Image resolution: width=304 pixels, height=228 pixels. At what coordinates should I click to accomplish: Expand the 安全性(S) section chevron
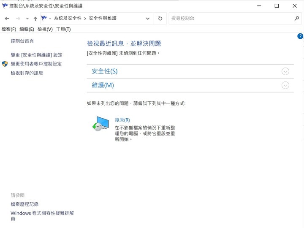pos(285,71)
